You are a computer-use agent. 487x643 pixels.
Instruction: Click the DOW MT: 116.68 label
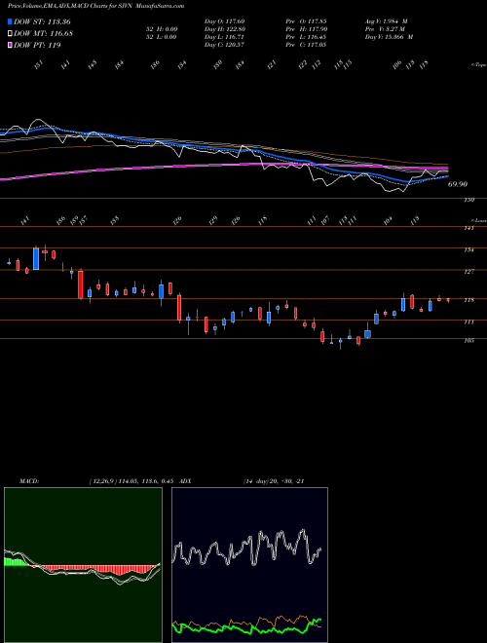(43, 34)
